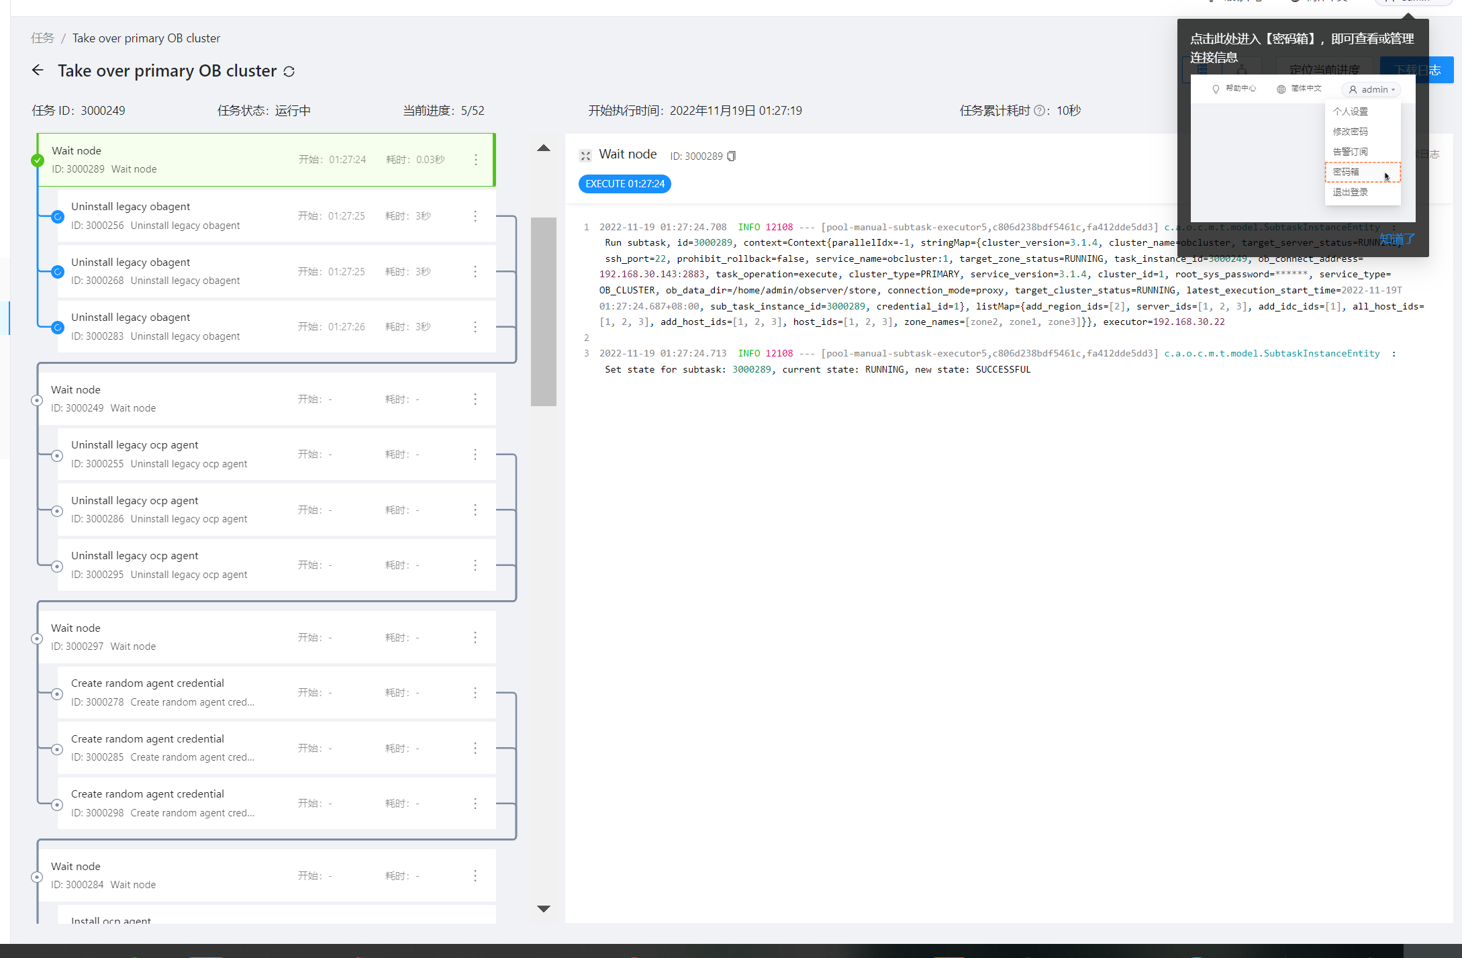Screen dimensions: 1462x958
Task: Click the running status icon of subtask 3000256
Action: coord(58,217)
